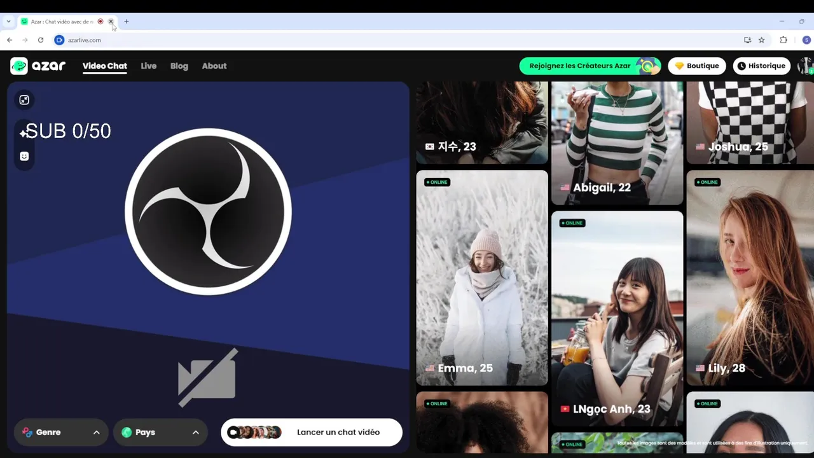The height and width of the screenshot is (458, 814).
Task: Click ONLINE badge on LNgọc Anh's card
Action: click(x=572, y=223)
